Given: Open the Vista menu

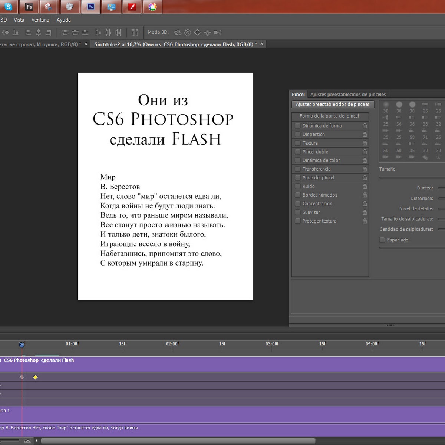Looking at the screenshot, I should coord(19,20).
